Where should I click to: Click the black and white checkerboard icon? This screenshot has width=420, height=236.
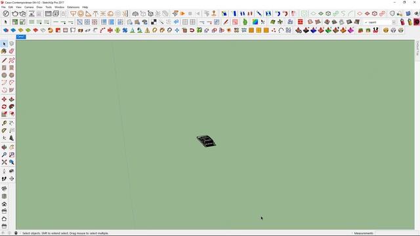[154, 22]
